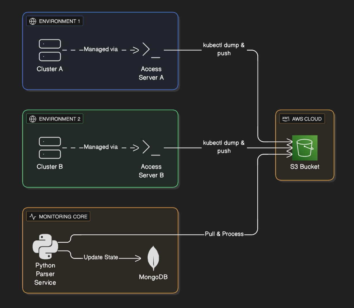Select the ENVIRONMENT 2 group title
This screenshot has height=308, width=354.
coord(60,119)
